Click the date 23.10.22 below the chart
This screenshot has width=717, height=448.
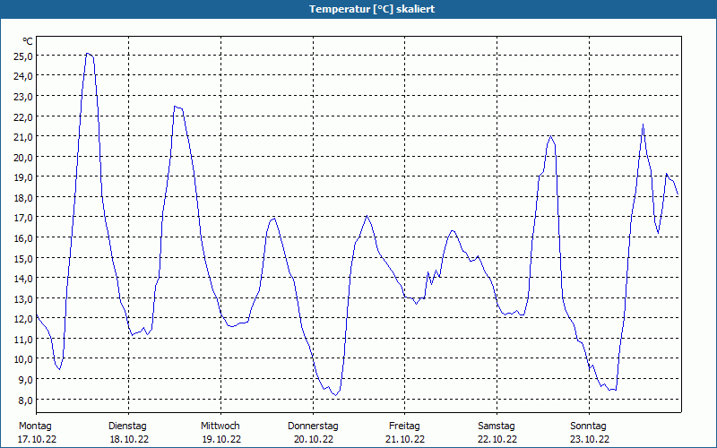pyautogui.click(x=590, y=439)
